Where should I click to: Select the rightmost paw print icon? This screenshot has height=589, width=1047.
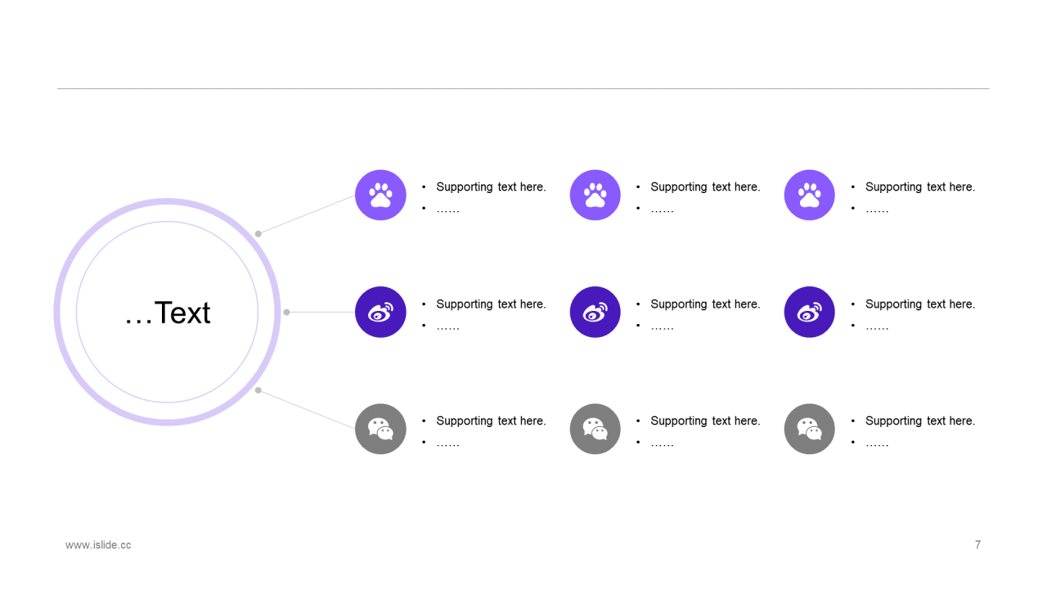809,195
